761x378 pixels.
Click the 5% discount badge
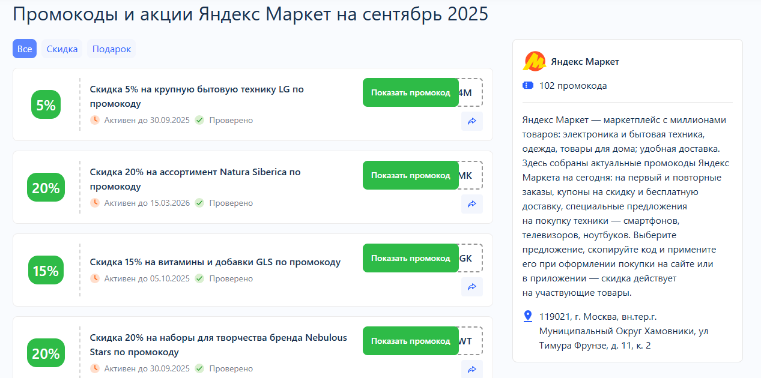[45, 104]
